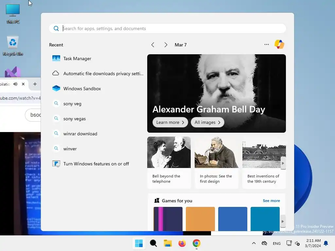Screen dimensions: 335x251
Task: Select the 'sony veg' recent search
Action: [97, 104]
